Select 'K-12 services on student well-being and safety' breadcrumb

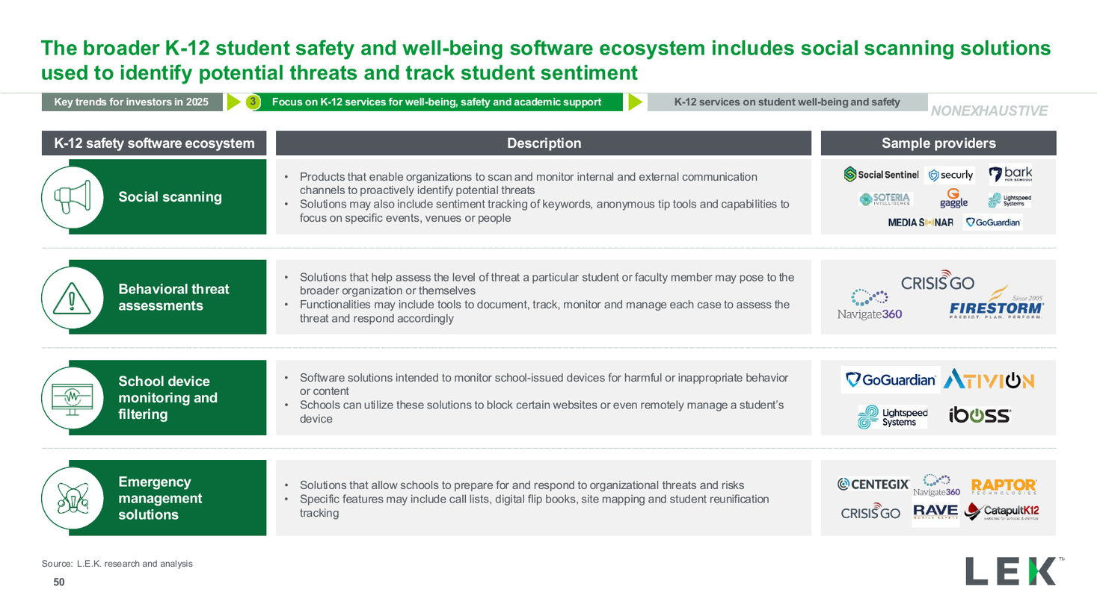(787, 102)
